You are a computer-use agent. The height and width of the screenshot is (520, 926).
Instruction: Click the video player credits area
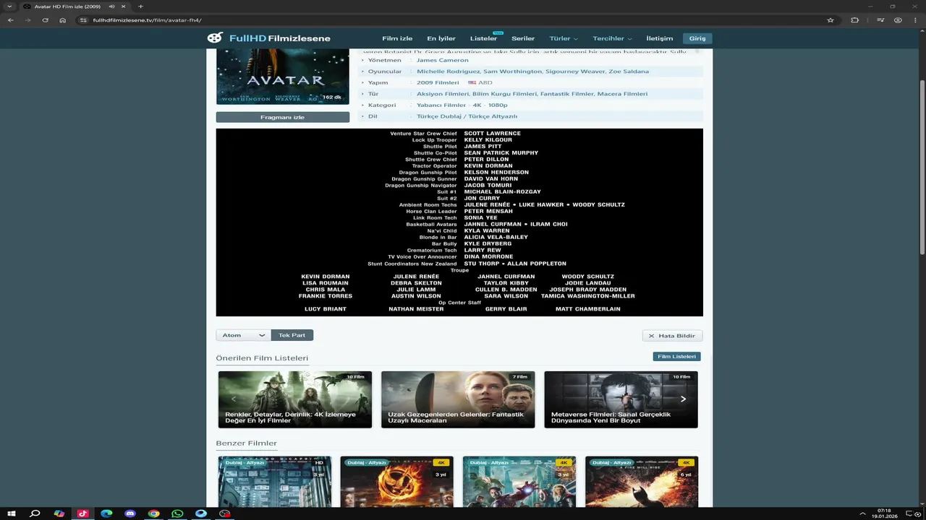click(459, 222)
